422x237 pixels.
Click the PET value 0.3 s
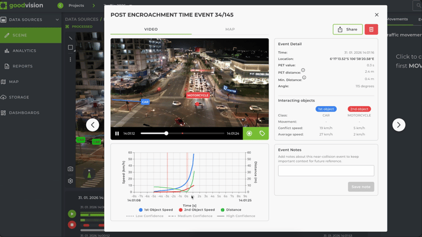[x=370, y=65]
